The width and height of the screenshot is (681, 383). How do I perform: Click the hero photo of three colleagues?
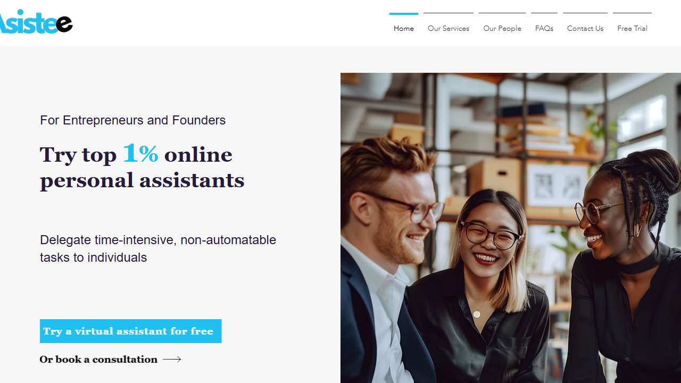click(511, 228)
